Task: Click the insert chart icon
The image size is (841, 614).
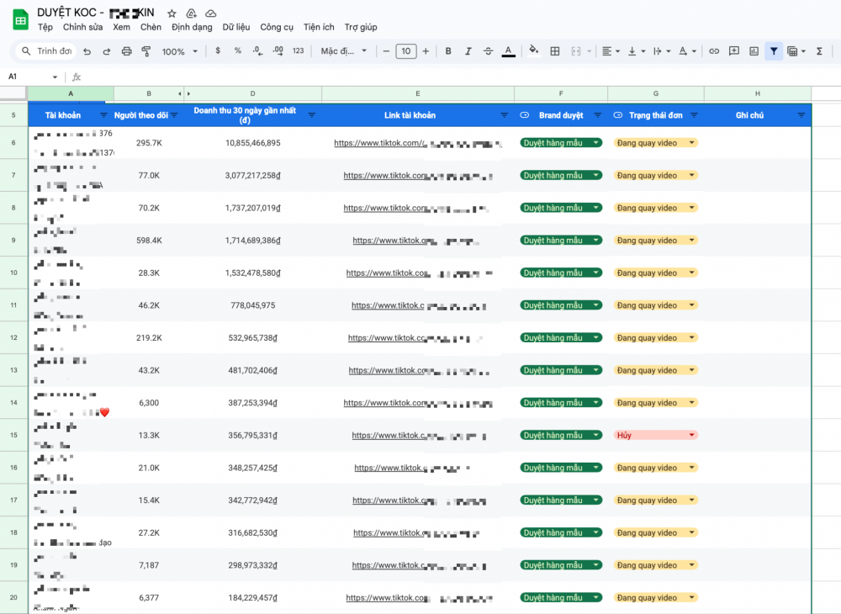Action: (x=754, y=51)
